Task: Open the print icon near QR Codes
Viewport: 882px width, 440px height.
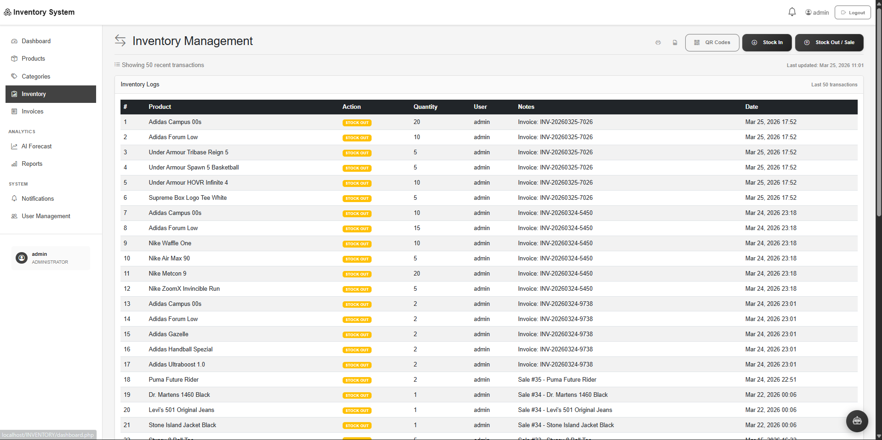Action: click(x=658, y=42)
